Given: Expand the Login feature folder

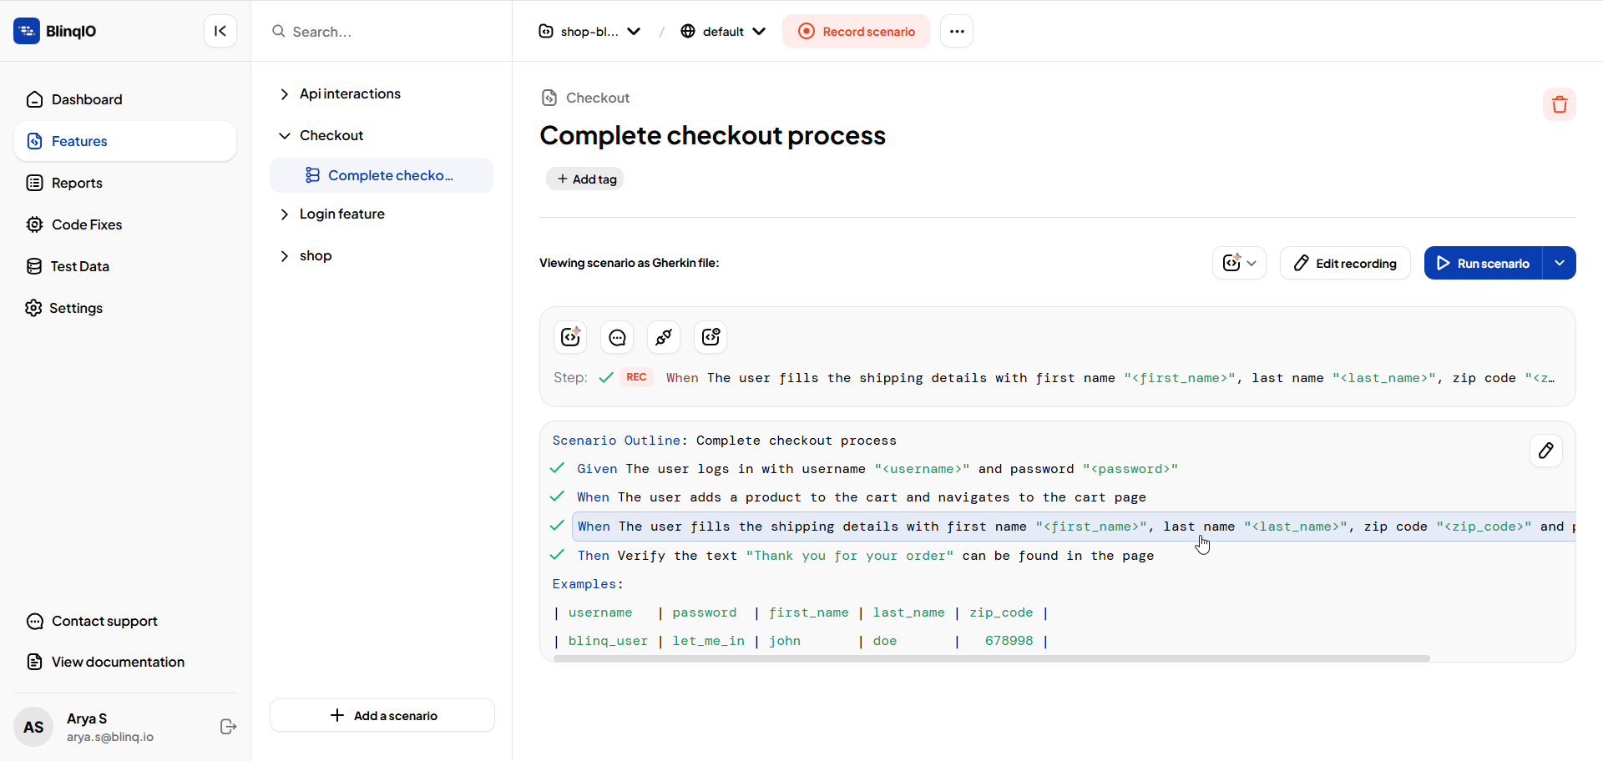Looking at the screenshot, I should coord(284,214).
